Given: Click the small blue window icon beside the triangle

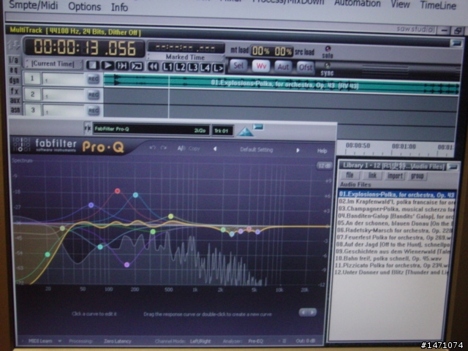Looking at the screenshot, I should [x=258, y=127].
